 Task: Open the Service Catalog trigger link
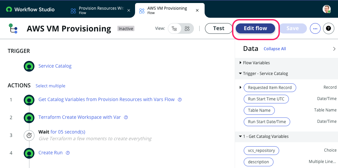click(x=55, y=66)
